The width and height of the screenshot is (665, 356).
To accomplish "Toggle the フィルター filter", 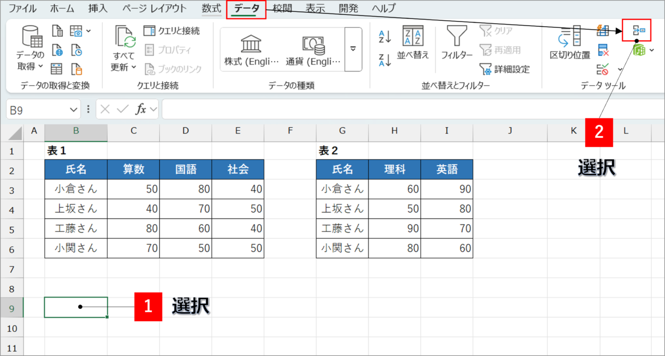I will tap(457, 43).
